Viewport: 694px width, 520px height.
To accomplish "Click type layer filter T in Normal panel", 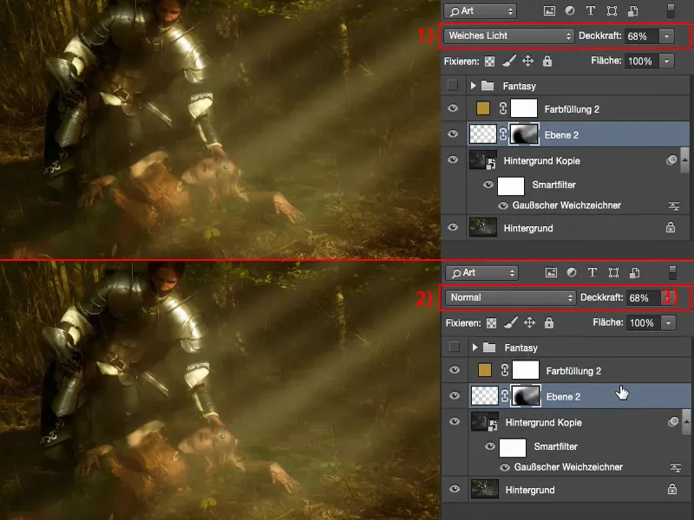I will click(593, 272).
